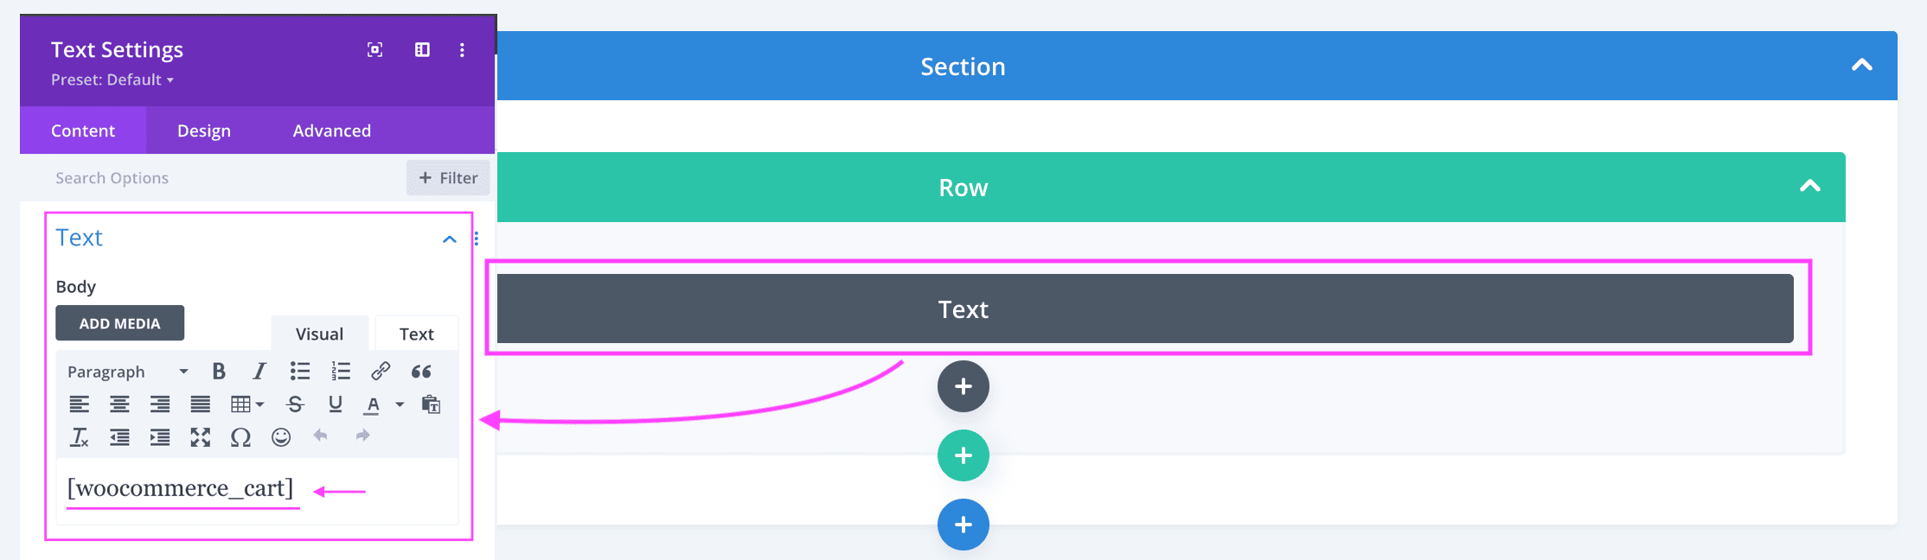The height and width of the screenshot is (560, 1927).
Task: Insert an unordered list
Action: (299, 371)
